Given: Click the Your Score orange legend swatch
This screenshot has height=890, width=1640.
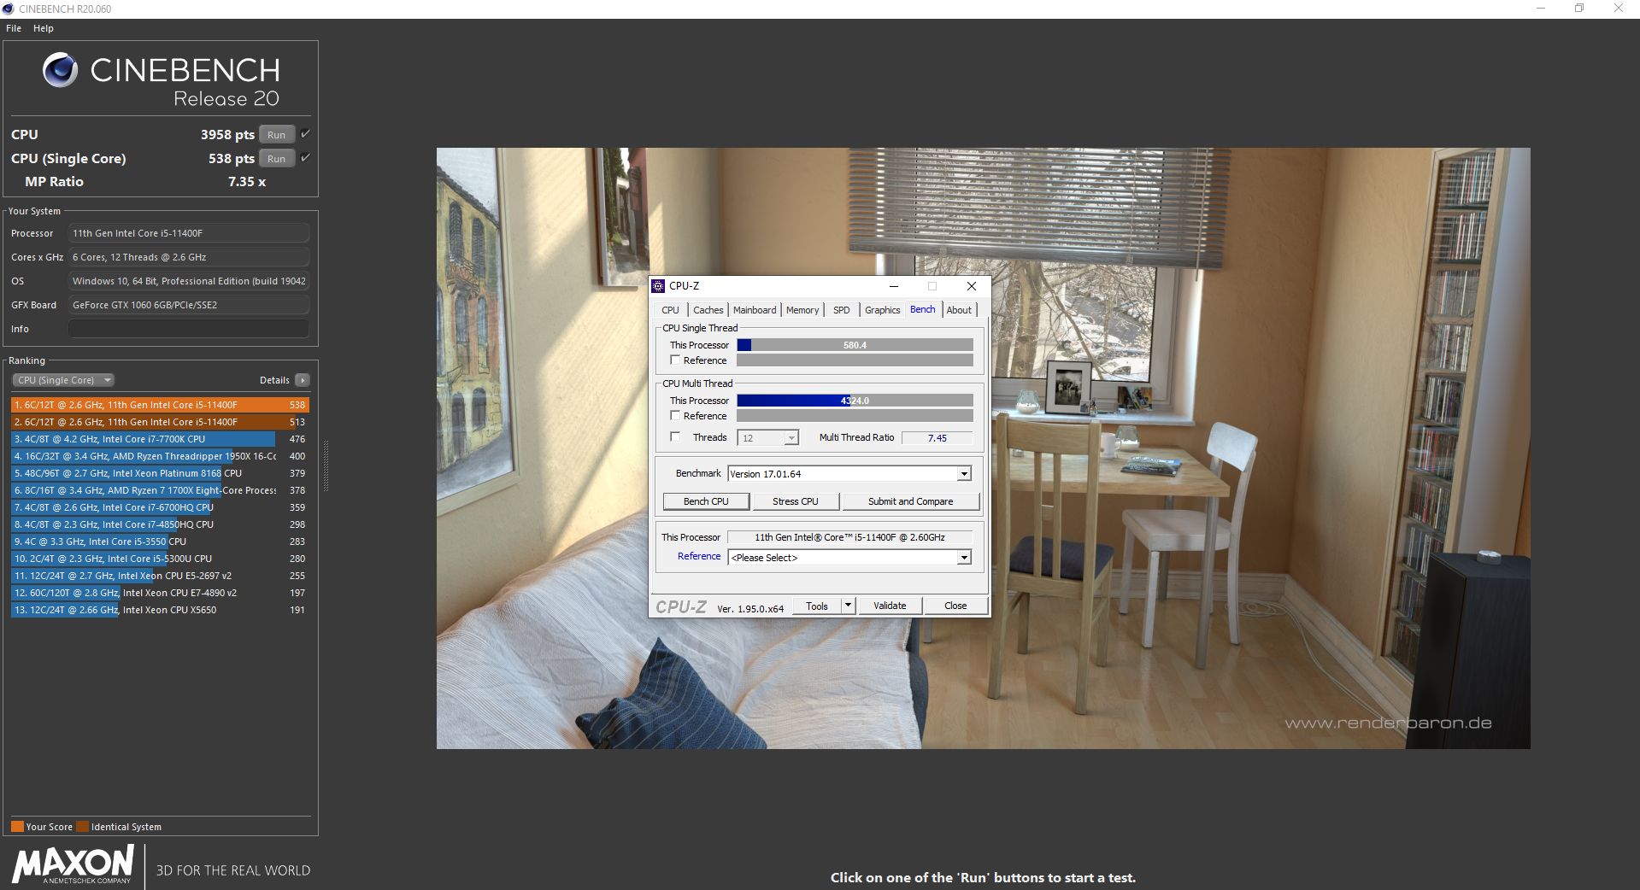Looking at the screenshot, I should pos(17,827).
